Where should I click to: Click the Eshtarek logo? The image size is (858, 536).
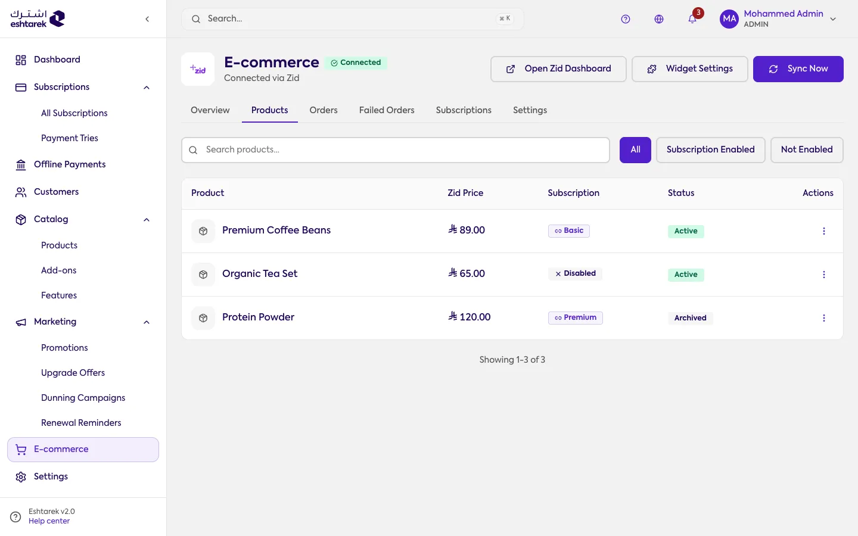(38, 18)
